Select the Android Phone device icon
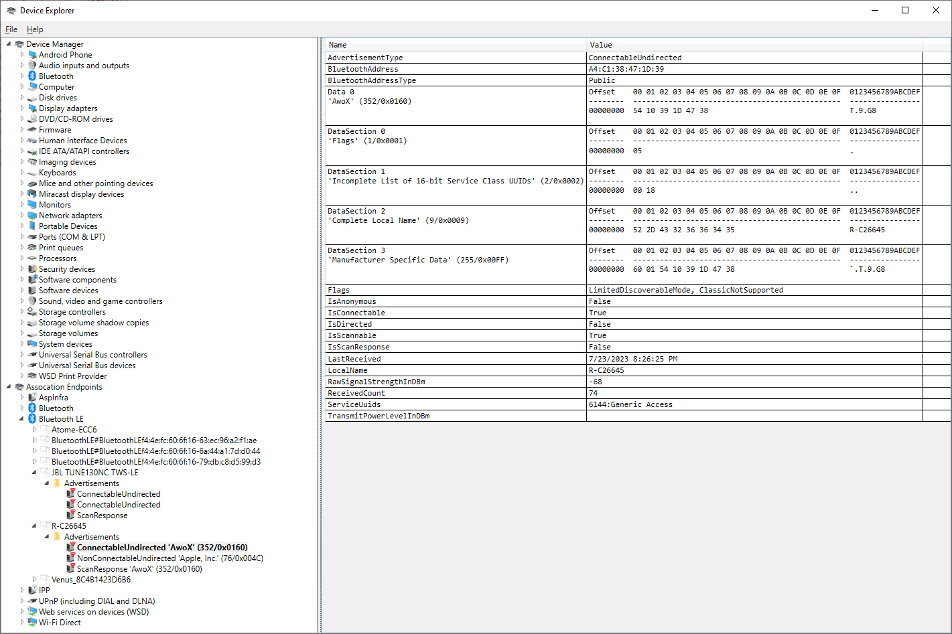952x634 pixels. coord(31,55)
